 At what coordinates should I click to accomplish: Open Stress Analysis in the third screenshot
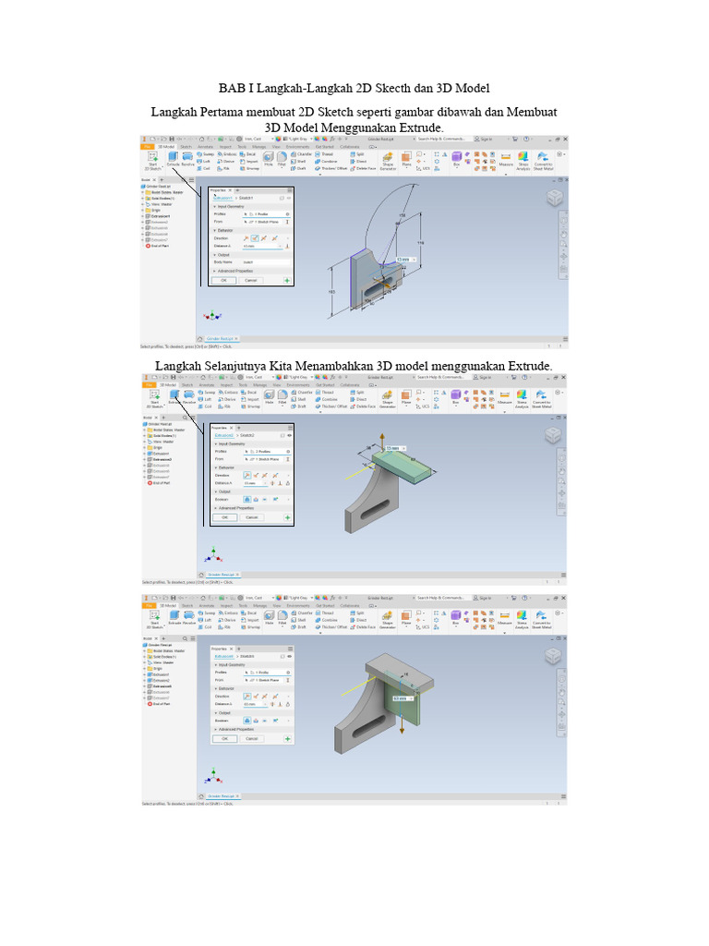point(522,619)
